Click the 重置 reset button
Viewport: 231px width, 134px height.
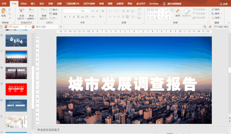54,14
